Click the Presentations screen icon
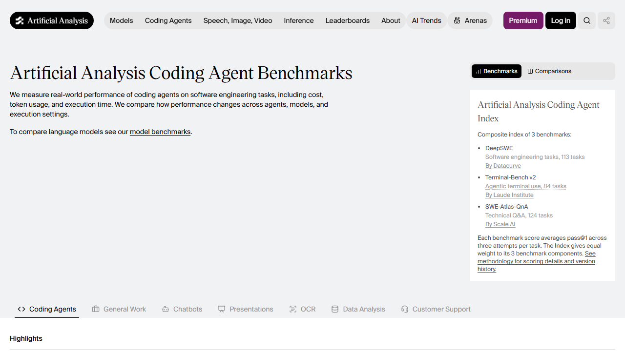Viewport: 625px width, 351px height. click(222, 309)
